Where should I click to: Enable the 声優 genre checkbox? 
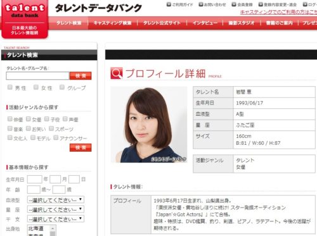click(65, 119)
